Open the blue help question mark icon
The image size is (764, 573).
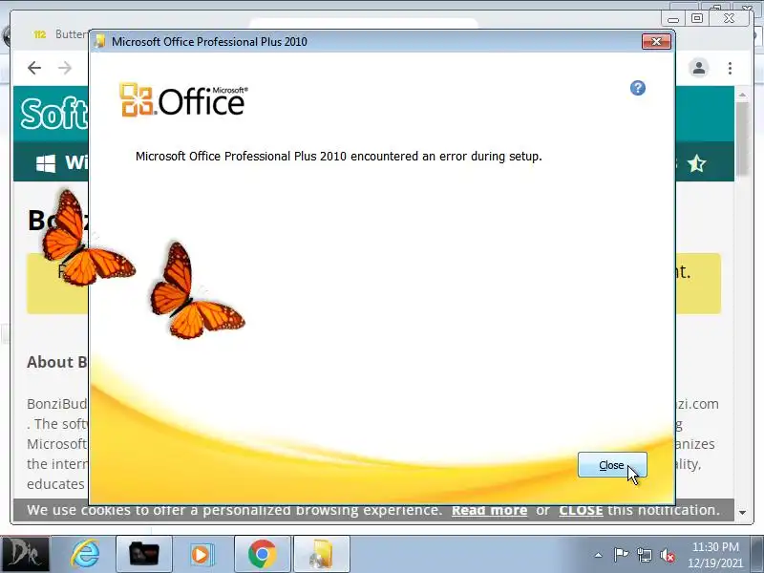pos(637,88)
